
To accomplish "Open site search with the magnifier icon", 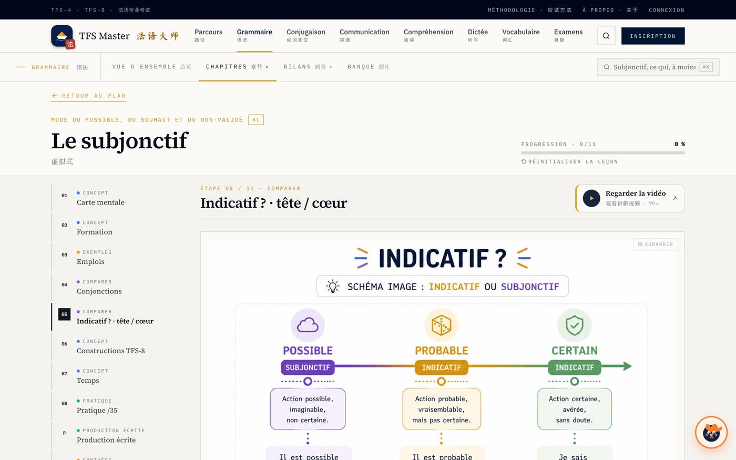I will click(606, 36).
